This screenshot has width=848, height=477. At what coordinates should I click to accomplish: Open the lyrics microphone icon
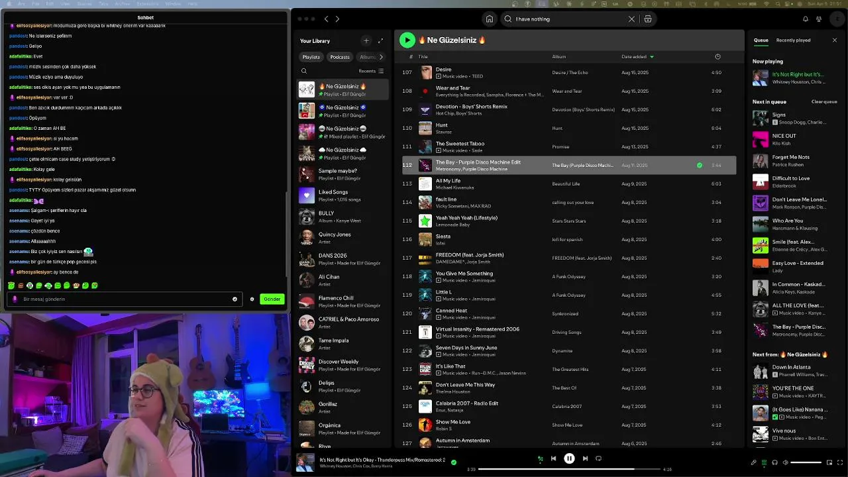point(753,462)
